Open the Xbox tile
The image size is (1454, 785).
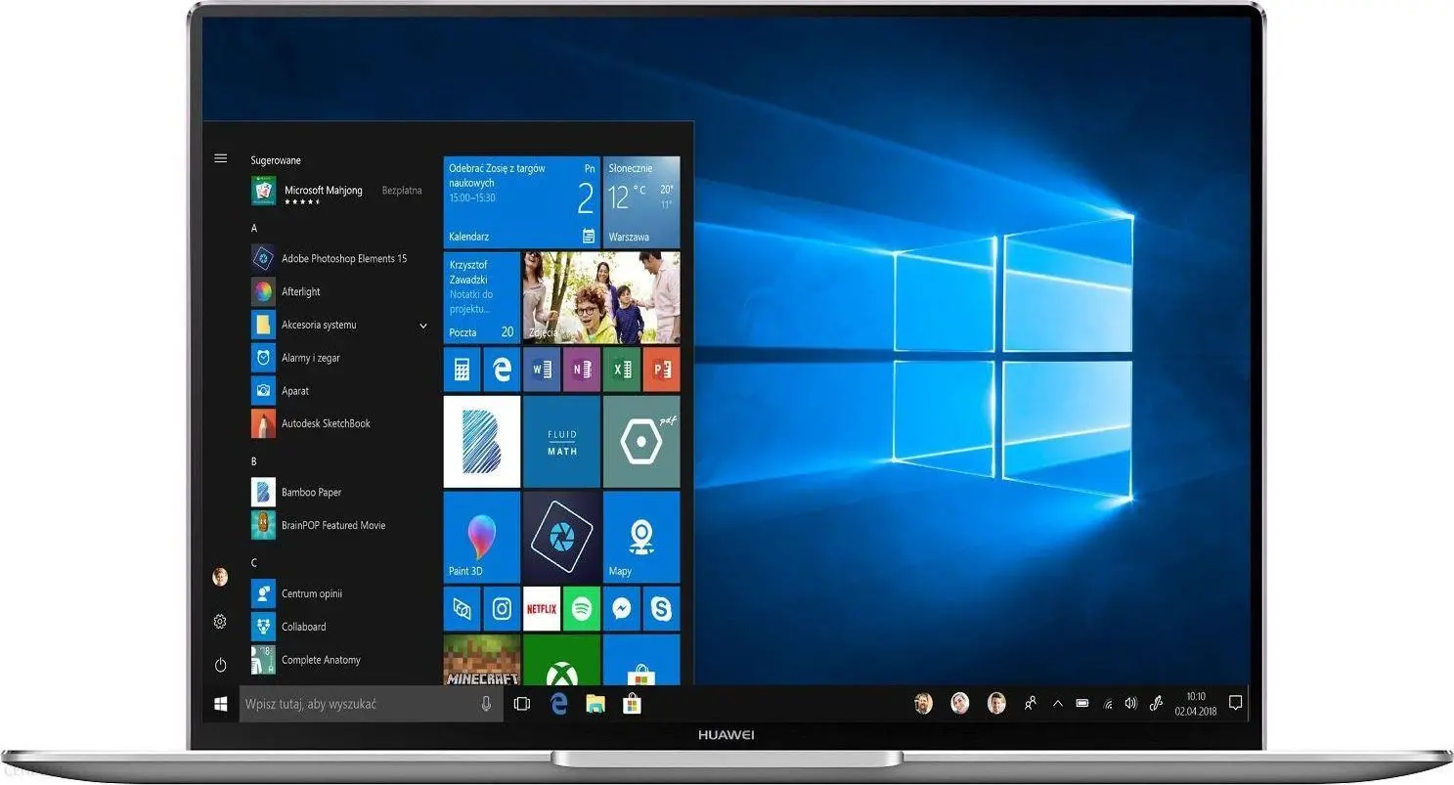[x=561, y=662]
